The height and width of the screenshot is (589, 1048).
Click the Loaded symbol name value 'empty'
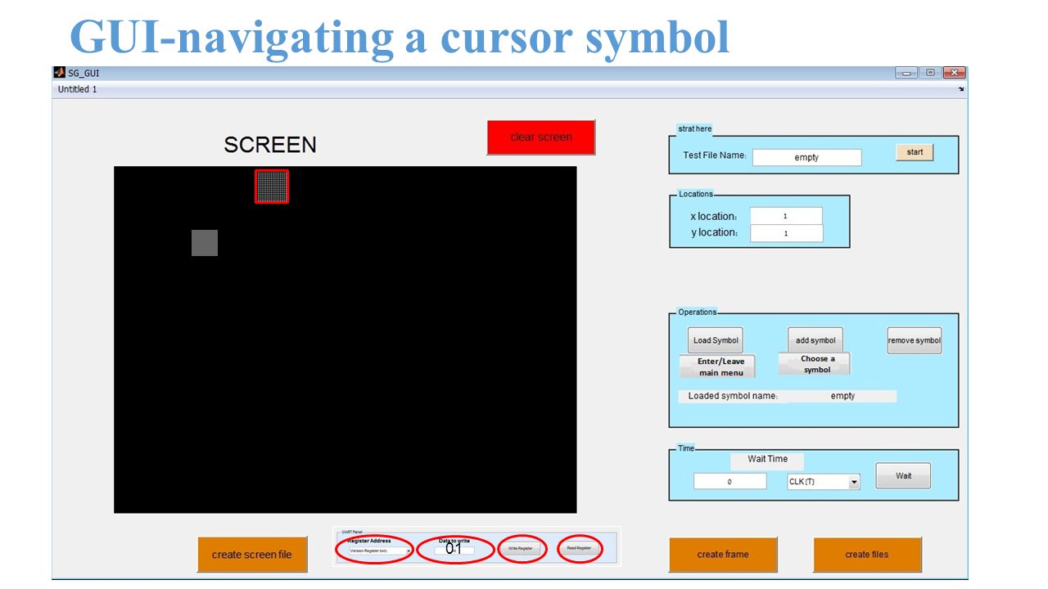842,396
